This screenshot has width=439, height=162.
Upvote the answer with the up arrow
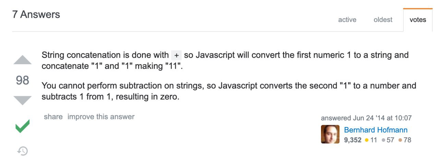(23, 60)
